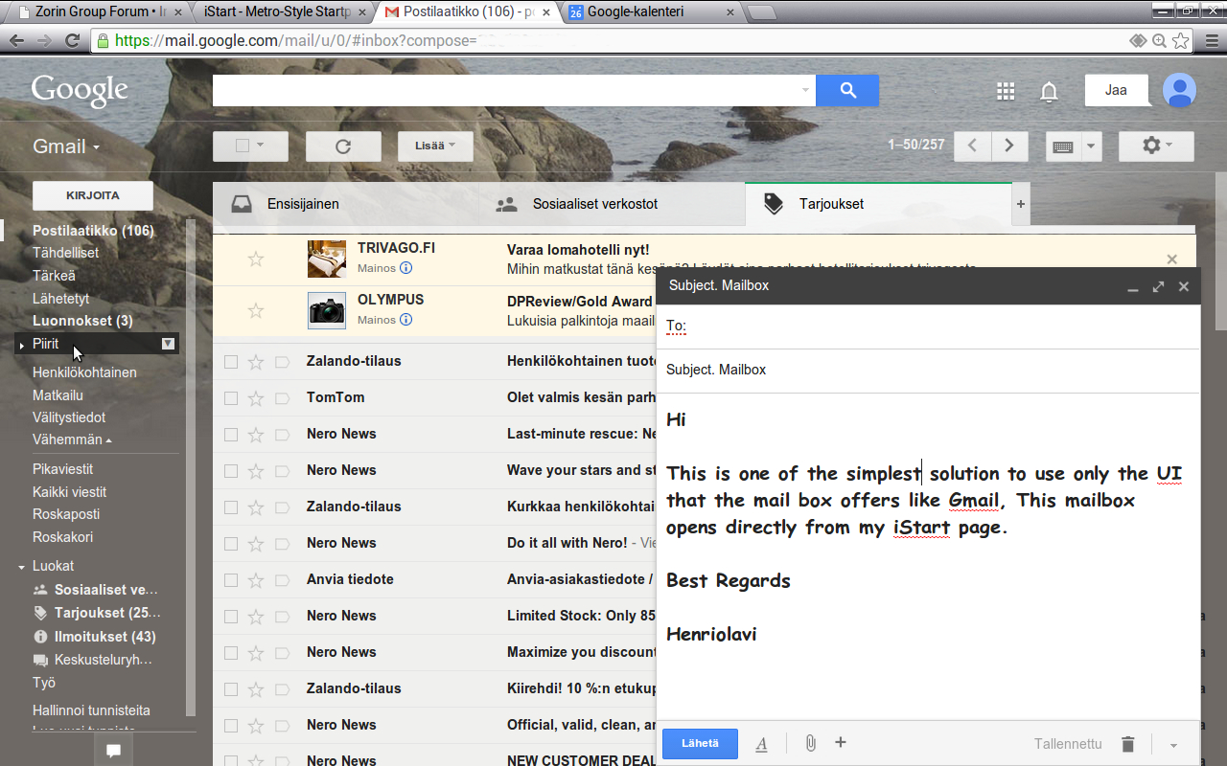
Task: Expand the Lisää dropdown menu
Action: coord(435,146)
